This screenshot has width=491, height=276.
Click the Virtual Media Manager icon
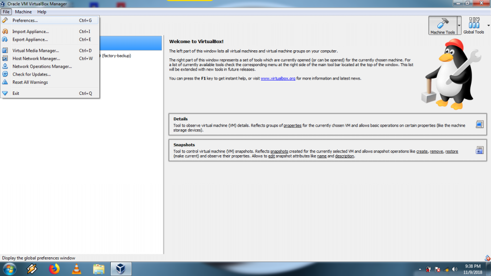click(5, 50)
